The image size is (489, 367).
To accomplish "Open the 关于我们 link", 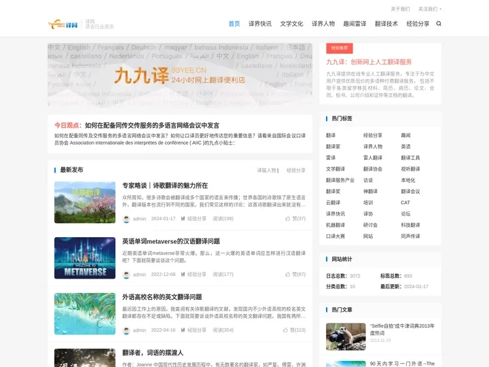I will (x=400, y=9).
